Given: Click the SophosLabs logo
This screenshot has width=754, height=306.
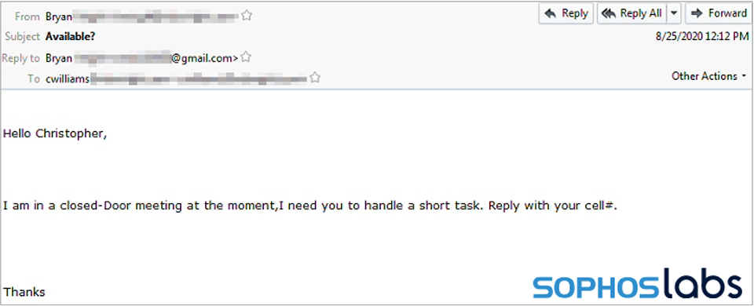Looking at the screenshot, I should coord(637,284).
